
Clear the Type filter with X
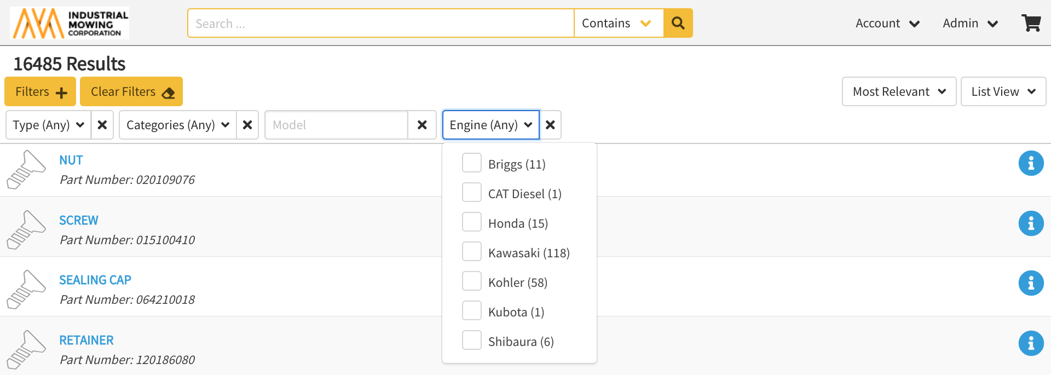[102, 125]
